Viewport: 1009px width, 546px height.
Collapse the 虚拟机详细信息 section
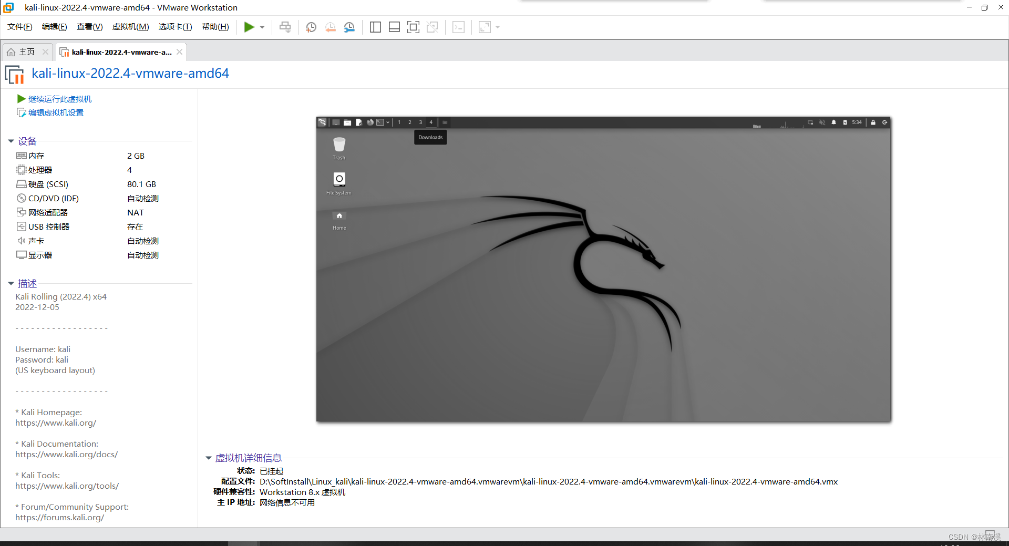209,458
